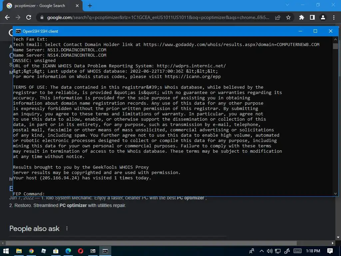The width and height of the screenshot is (341, 256).
Task: Click the OpenSSH vertical scrollbar thumb
Action: pos(335,46)
